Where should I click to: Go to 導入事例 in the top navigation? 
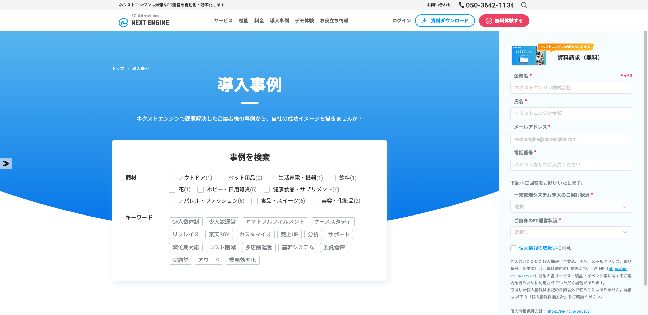(279, 21)
